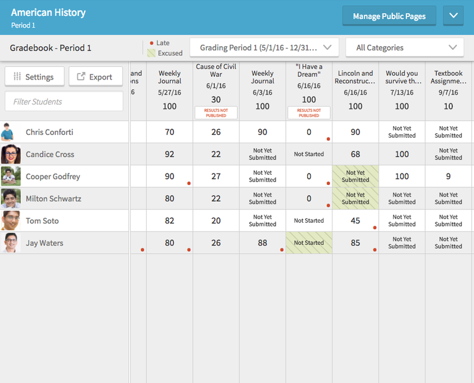This screenshot has height=383, width=474.
Task: Click Manage Public Pages button
Action: tap(389, 16)
